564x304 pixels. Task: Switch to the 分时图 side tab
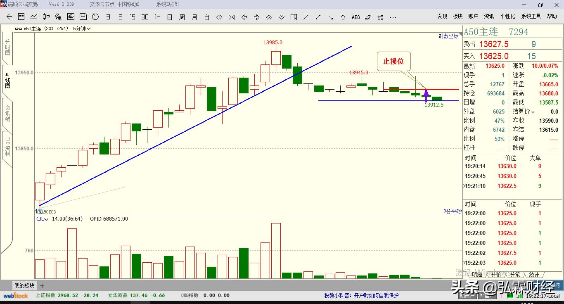pyautogui.click(x=7, y=47)
